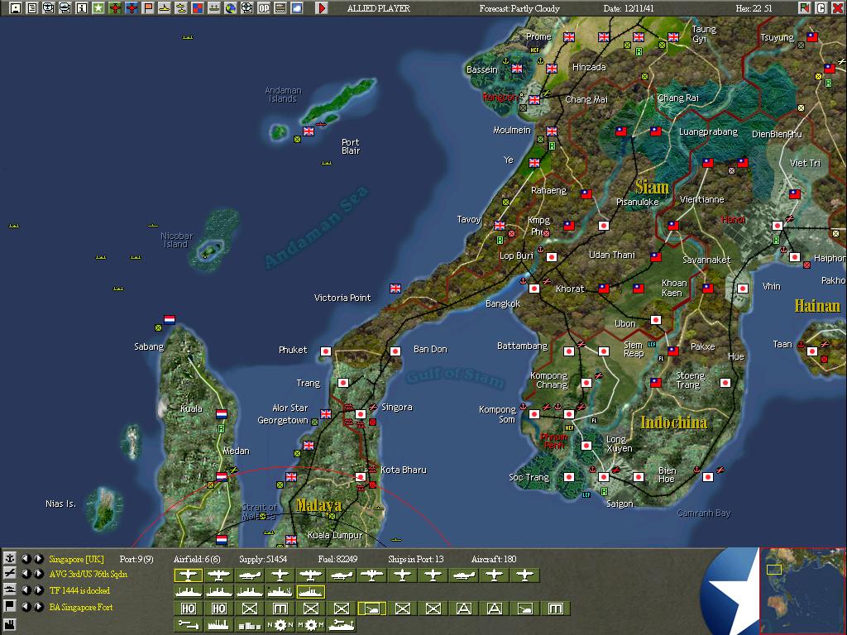Select the yellow-highlighted ship icon in TF row

pyautogui.click(x=311, y=592)
